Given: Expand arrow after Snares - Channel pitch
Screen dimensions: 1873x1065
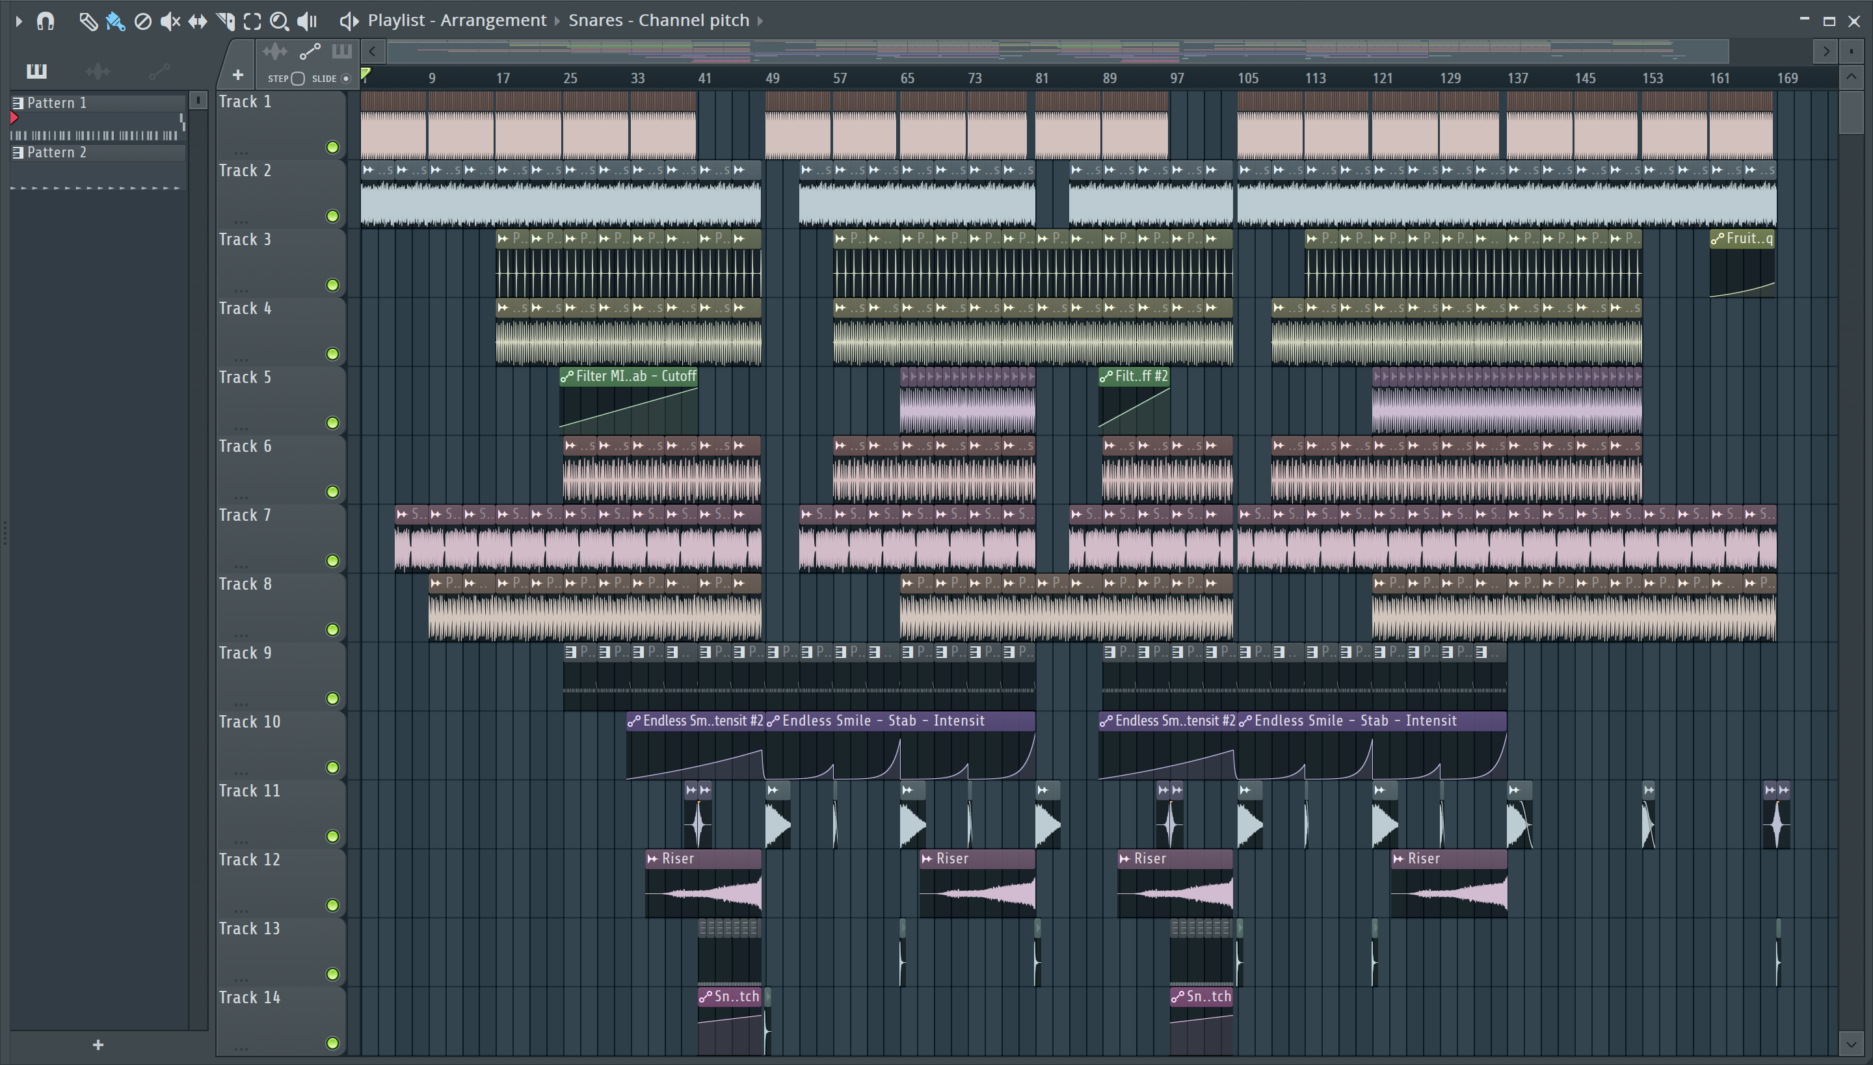Looking at the screenshot, I should click(760, 21).
